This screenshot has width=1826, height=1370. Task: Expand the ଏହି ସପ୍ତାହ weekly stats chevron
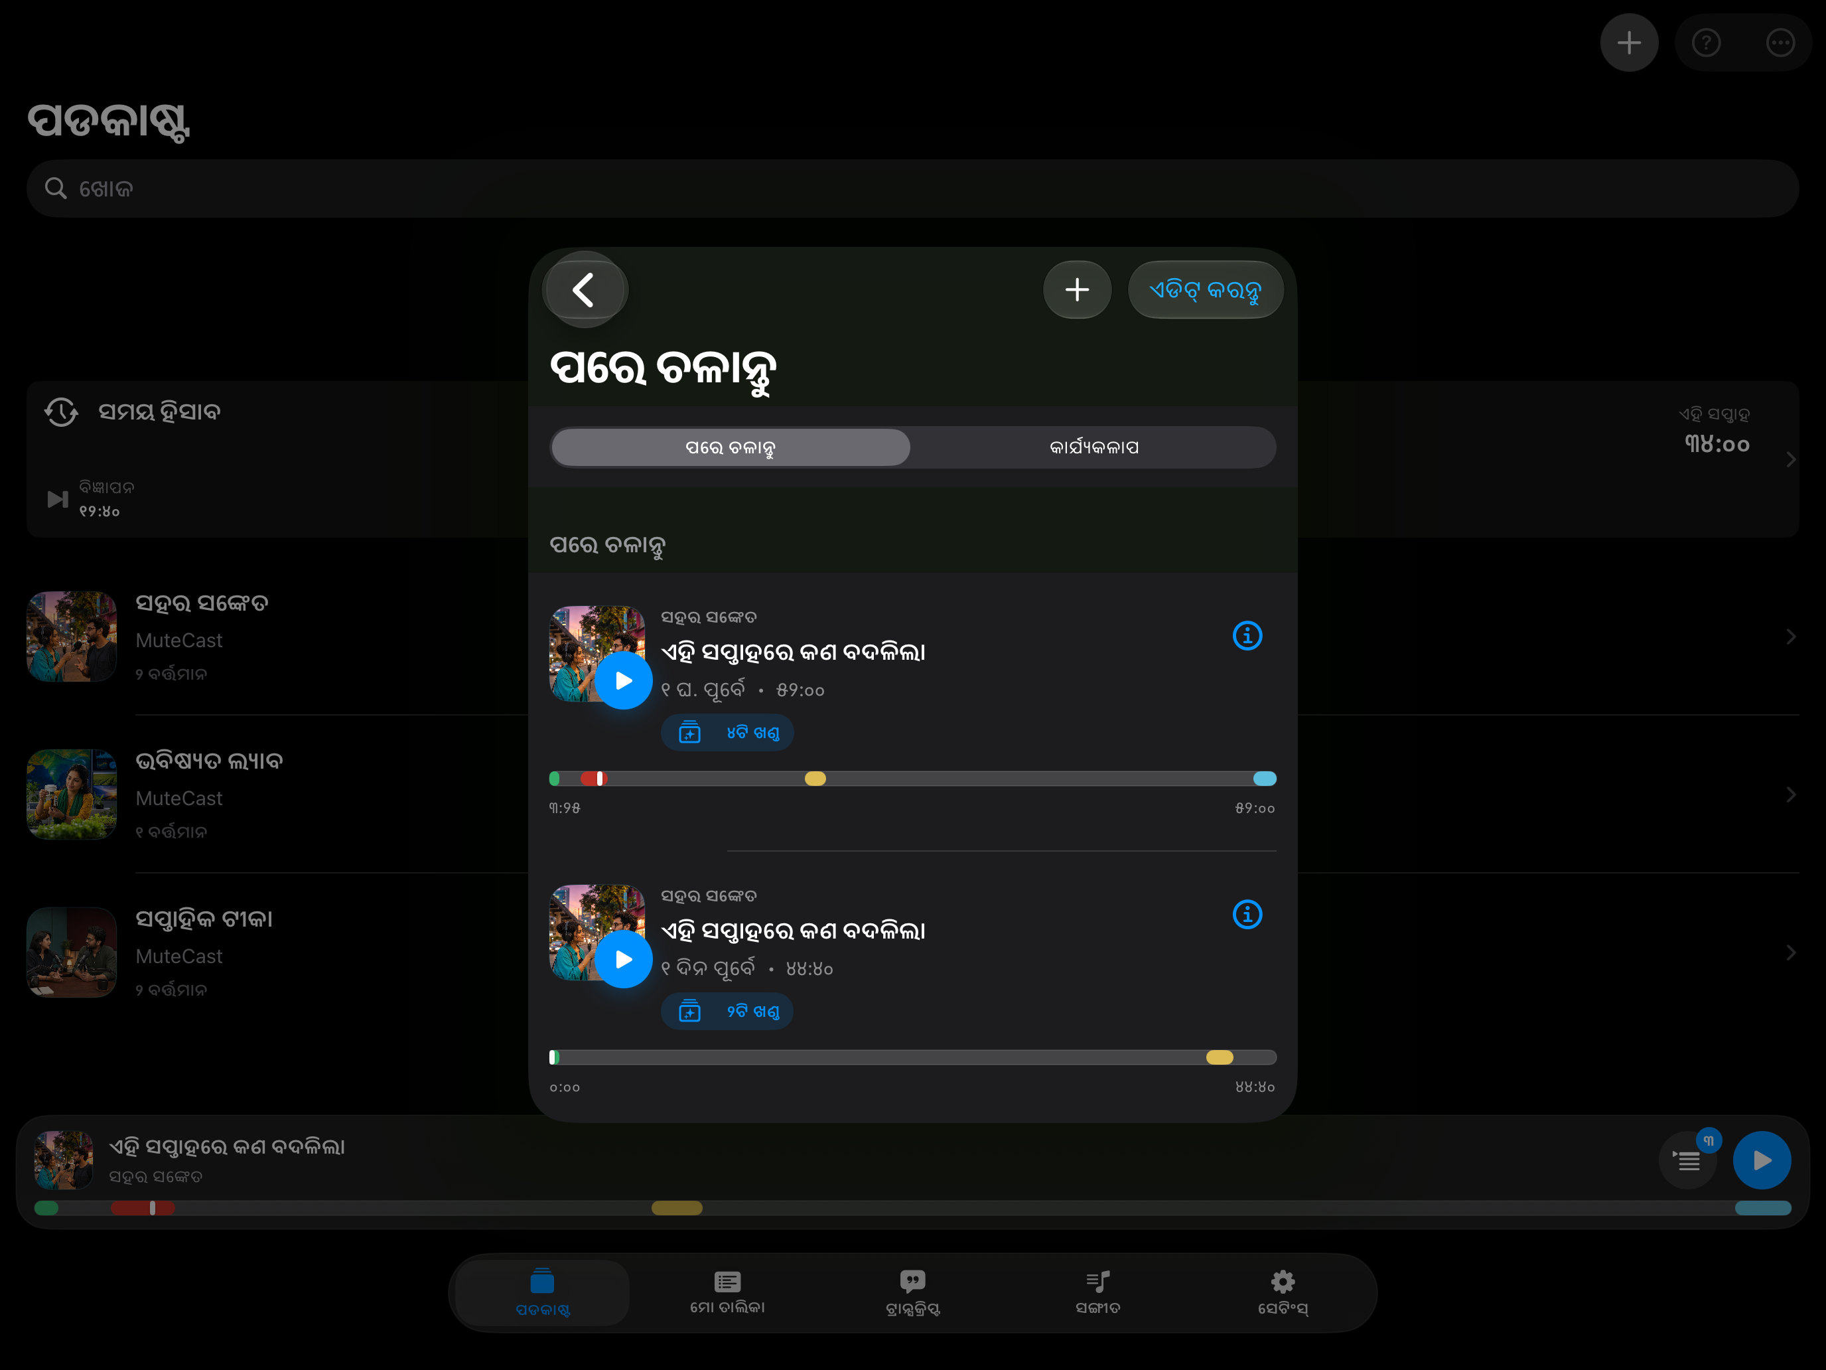1791,459
